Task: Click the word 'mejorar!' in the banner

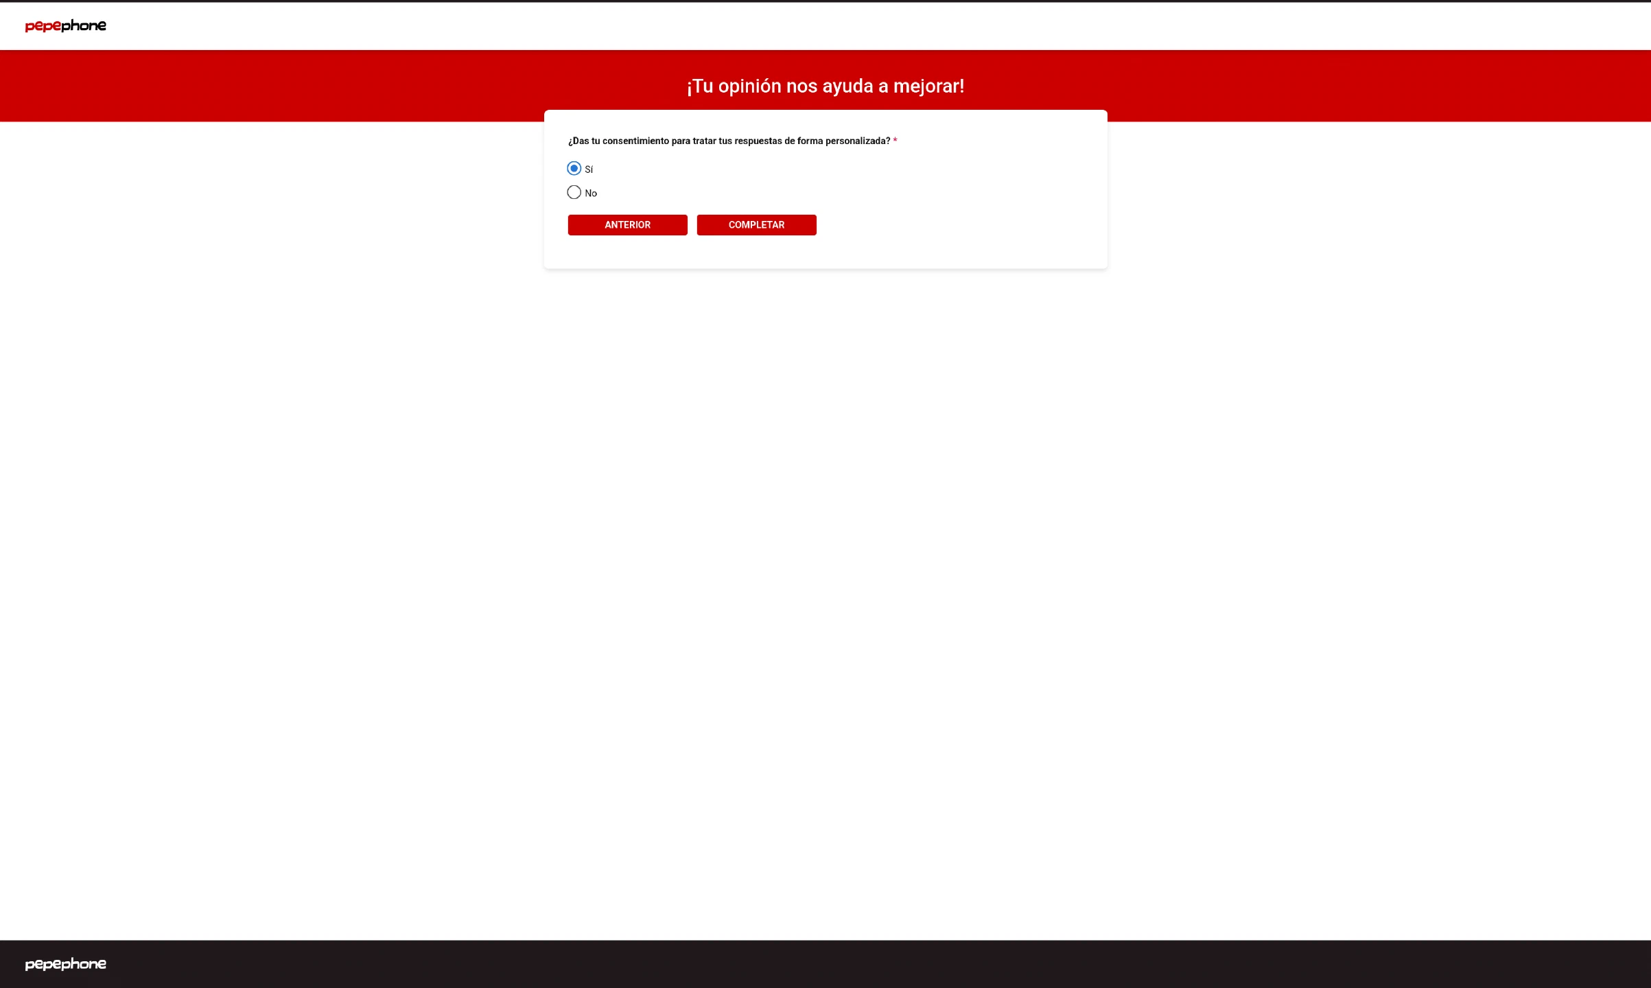Action: [928, 86]
